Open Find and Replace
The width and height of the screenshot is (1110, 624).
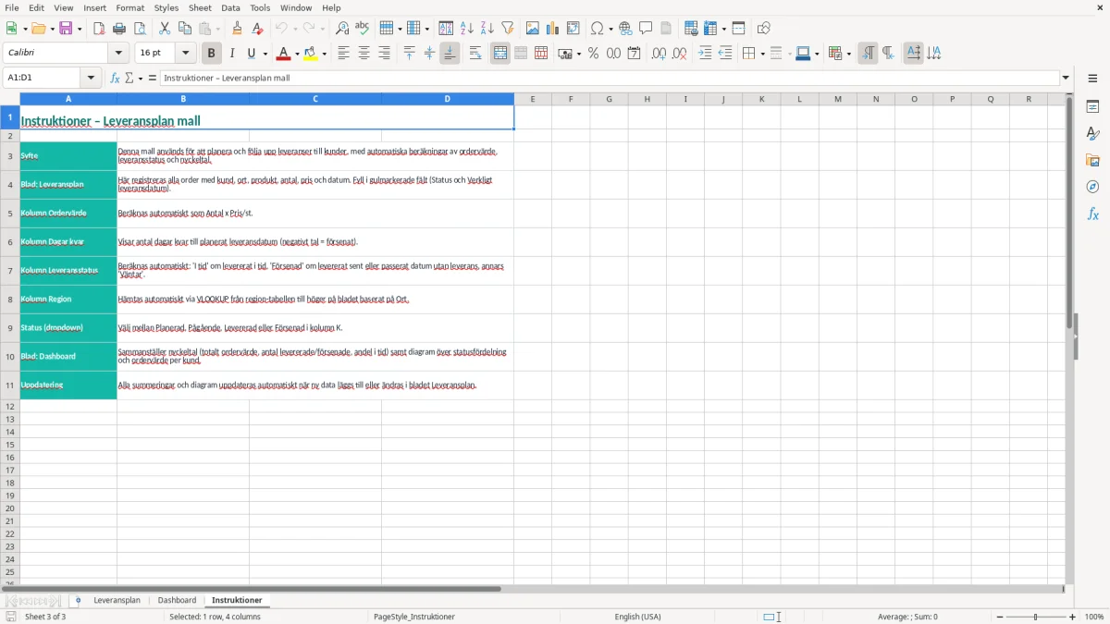[x=342, y=29]
